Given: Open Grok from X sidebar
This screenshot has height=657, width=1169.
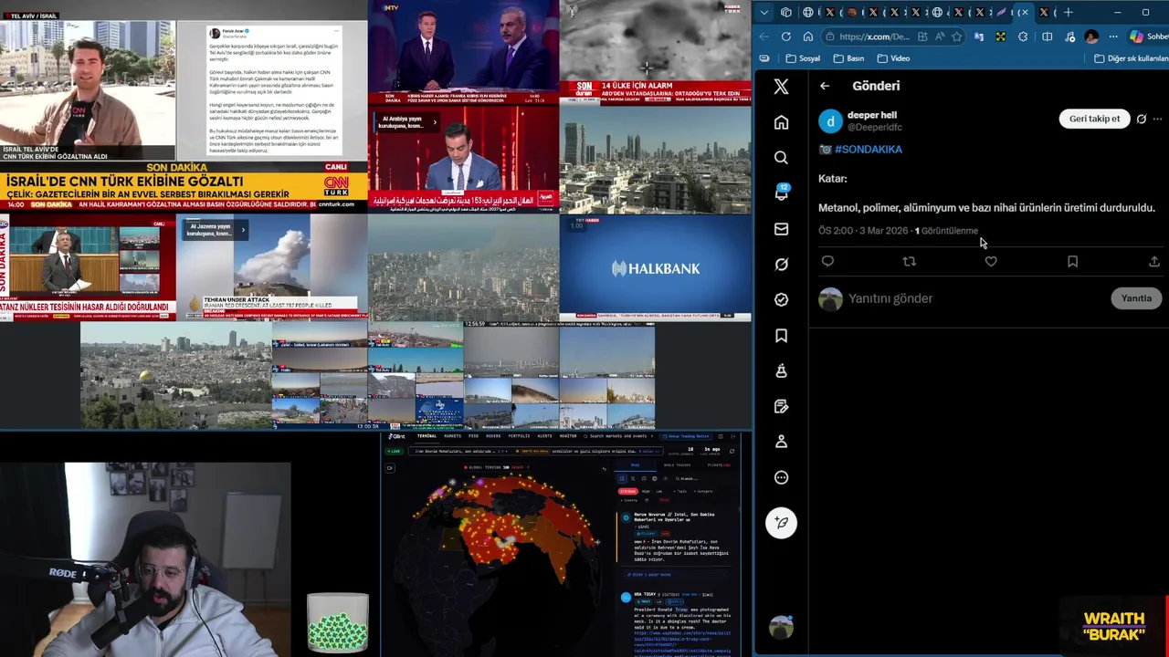Looking at the screenshot, I should point(781,265).
